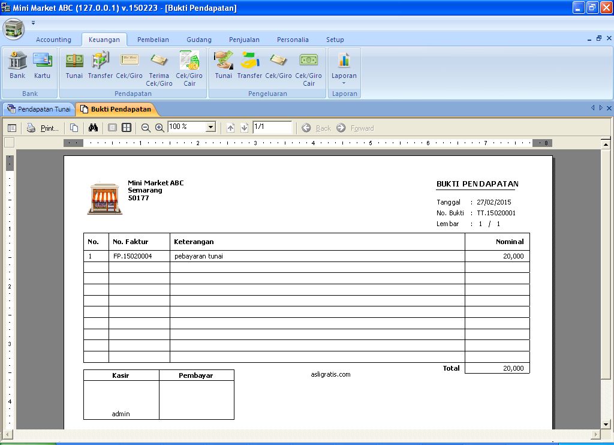Screen dimensions: 614x445
Task: Open the Bank icon in Keuangan ribbon
Action: click(x=17, y=65)
